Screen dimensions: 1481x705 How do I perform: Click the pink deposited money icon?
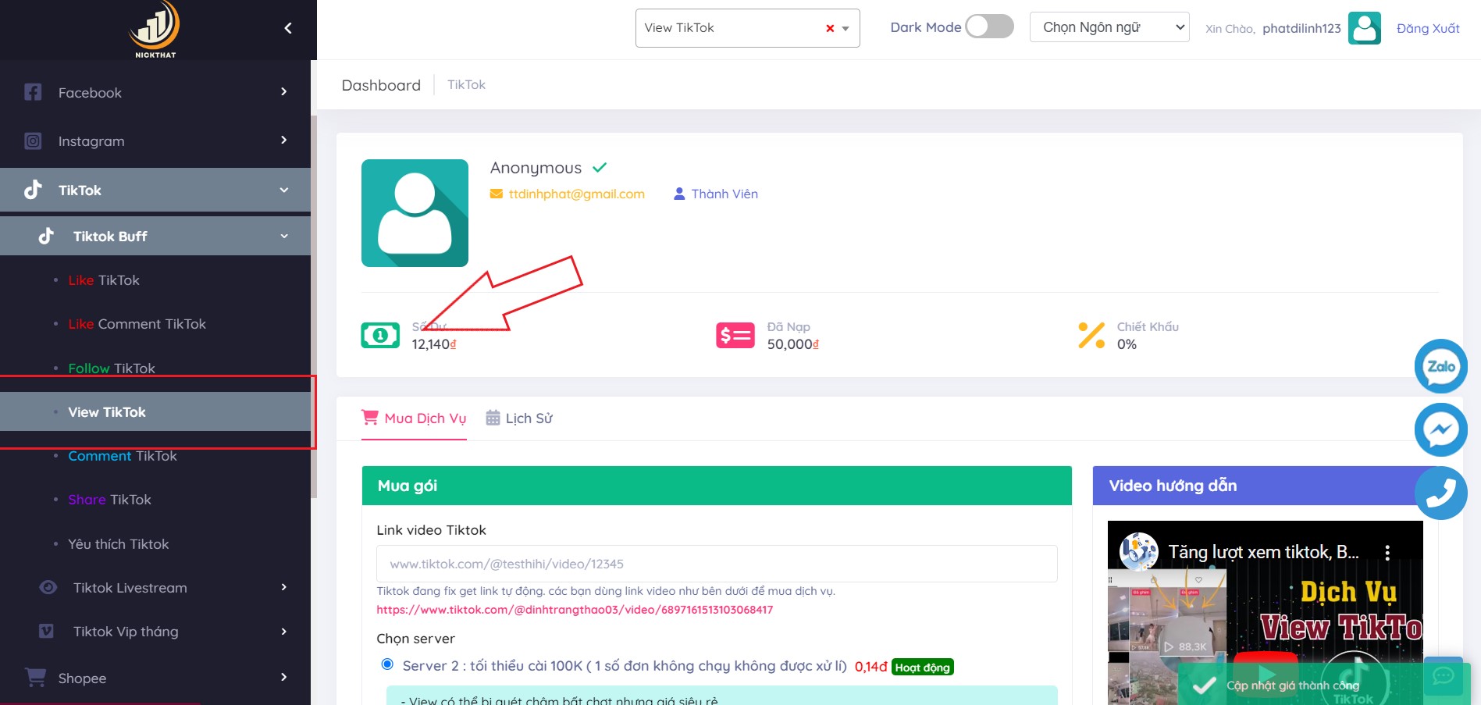point(735,336)
